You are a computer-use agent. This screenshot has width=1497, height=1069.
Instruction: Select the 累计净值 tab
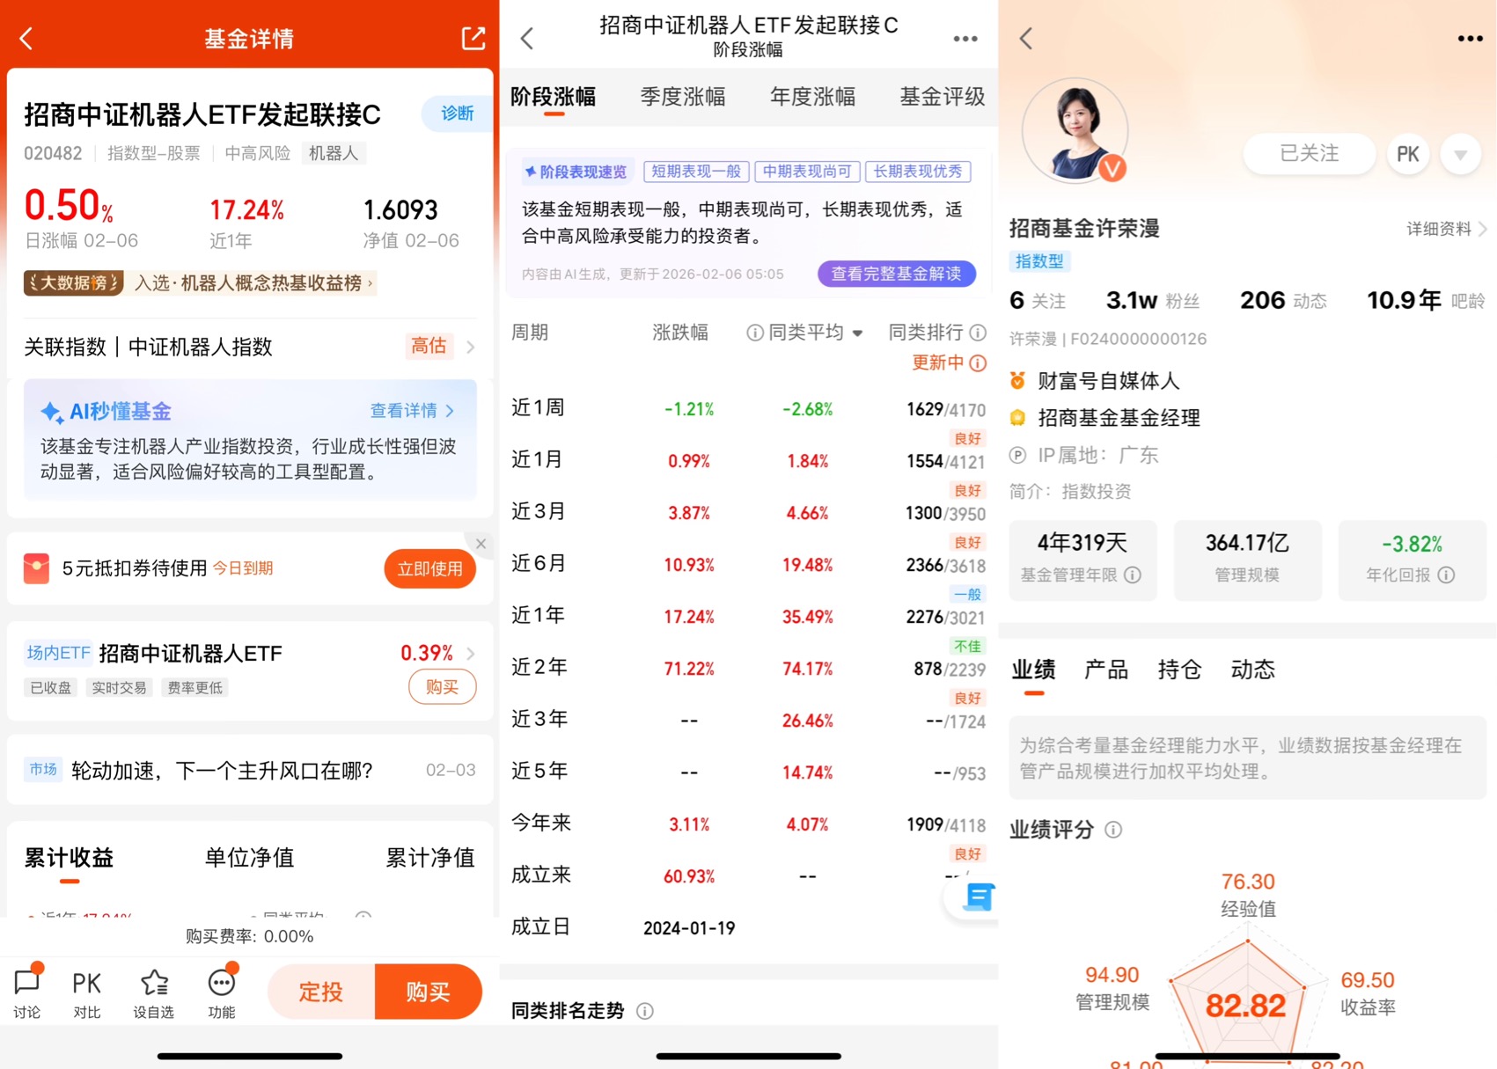point(430,858)
